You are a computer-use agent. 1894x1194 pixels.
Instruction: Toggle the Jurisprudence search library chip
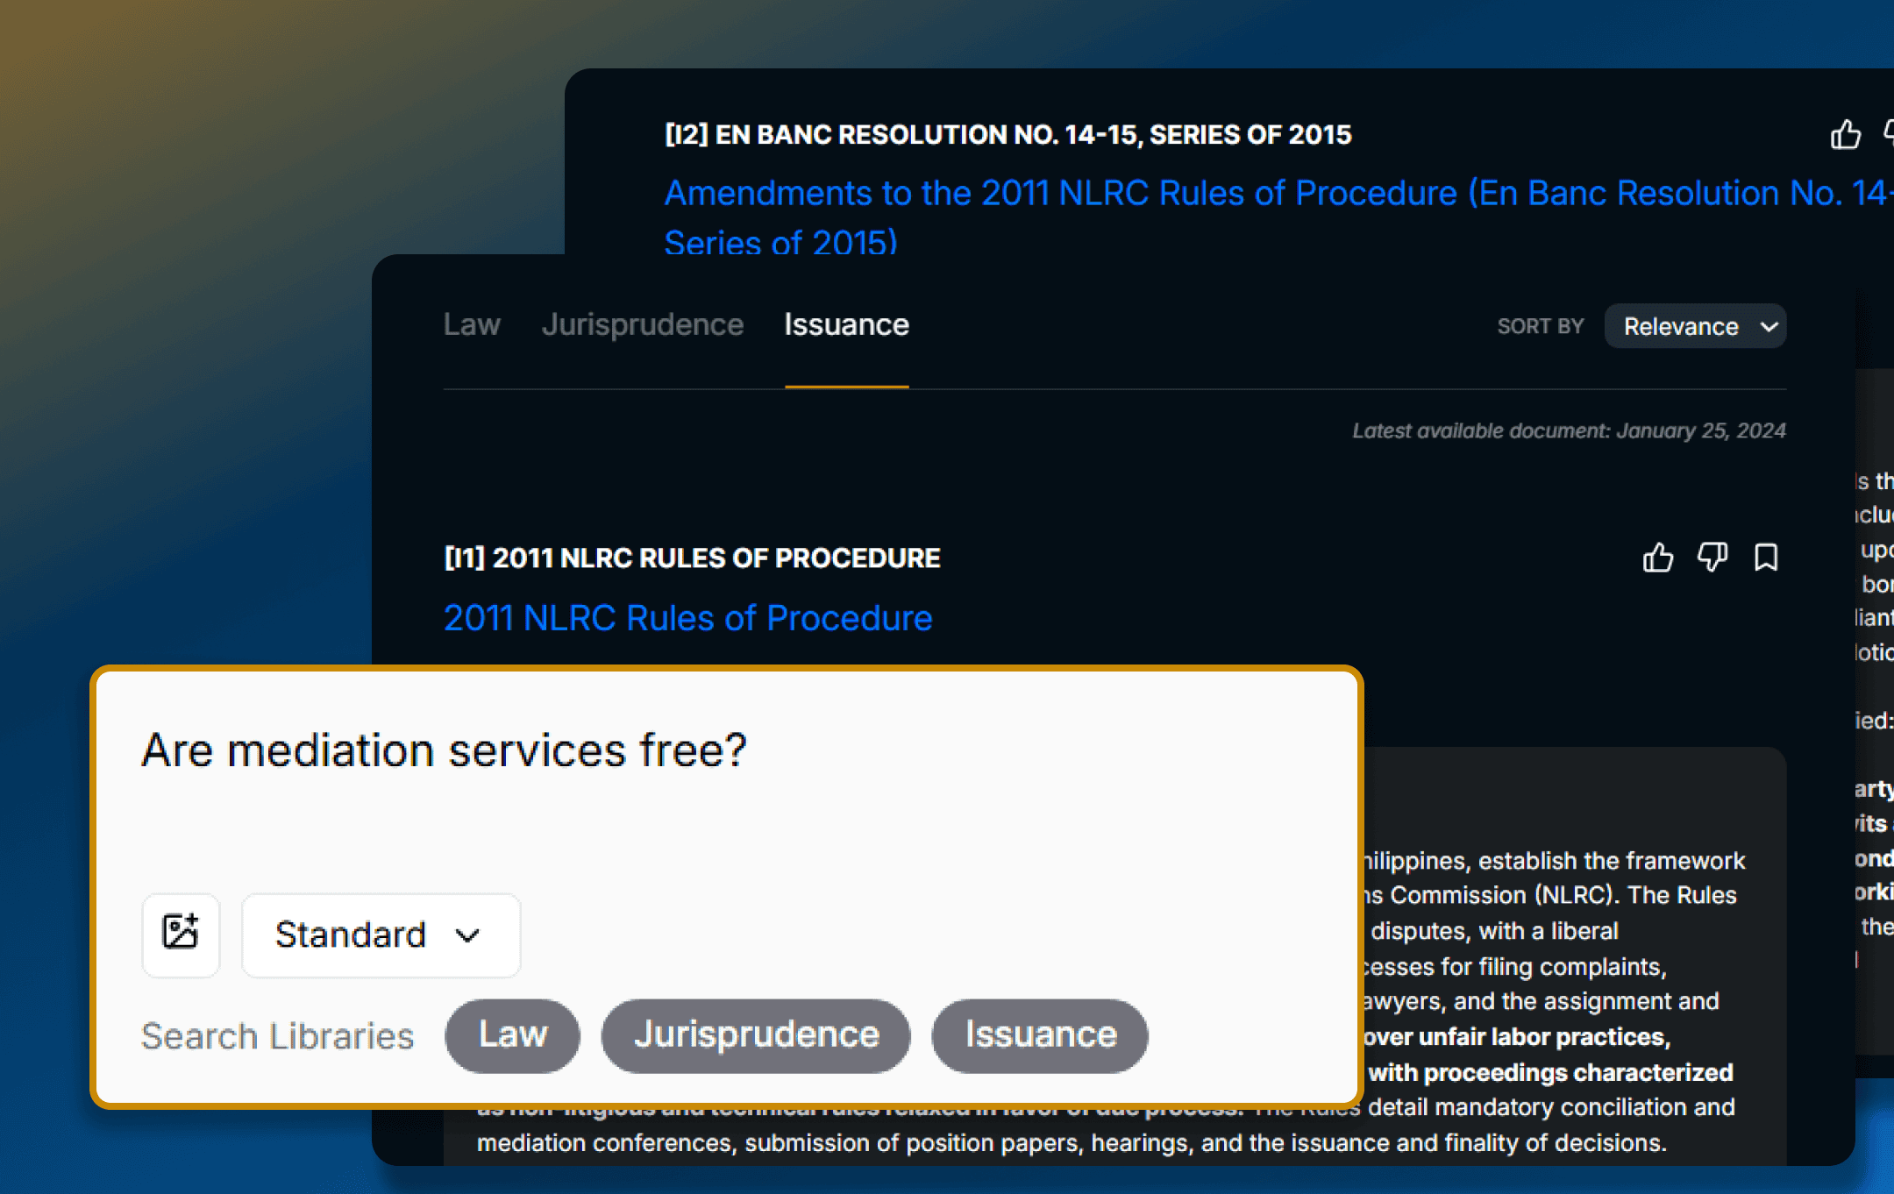tap(756, 1035)
